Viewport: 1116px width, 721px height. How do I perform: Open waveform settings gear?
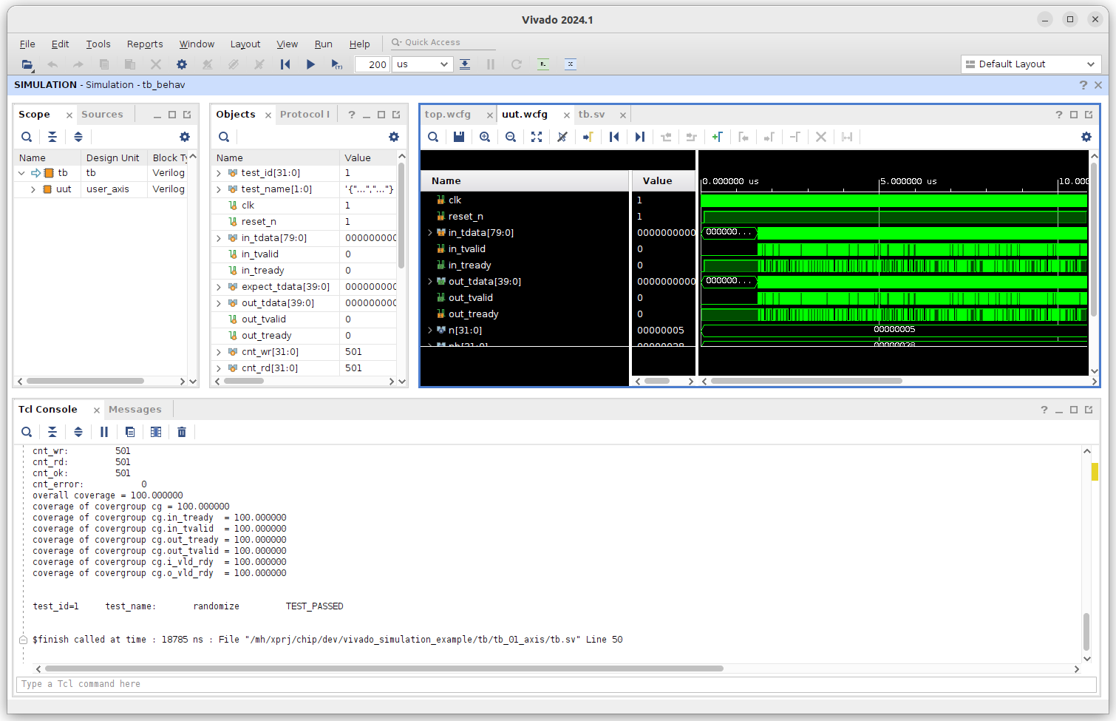click(1086, 137)
